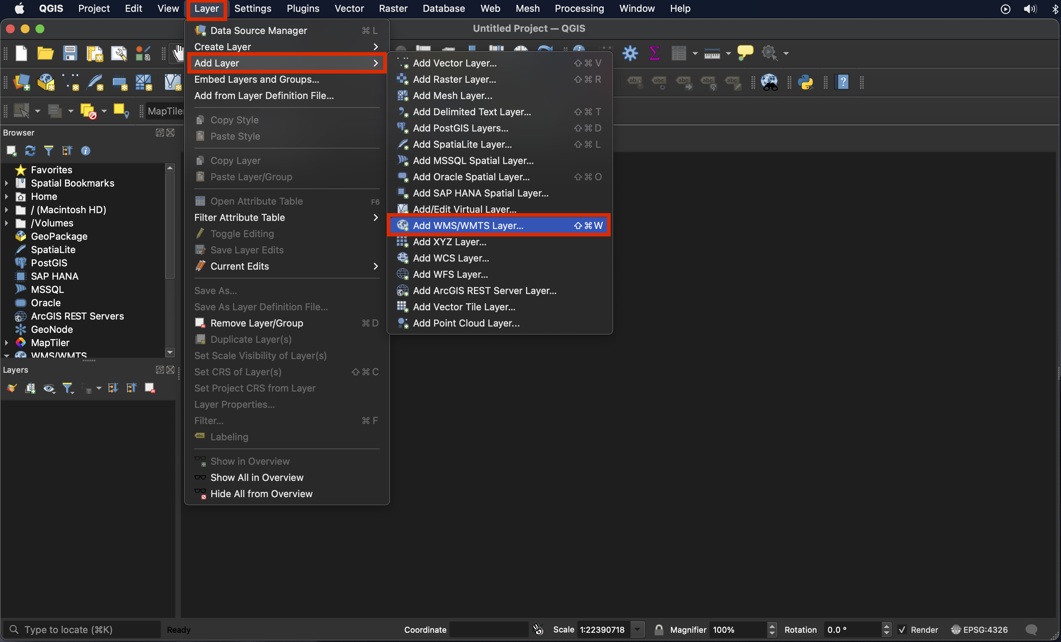Click the Save Project floppy icon

coord(70,54)
